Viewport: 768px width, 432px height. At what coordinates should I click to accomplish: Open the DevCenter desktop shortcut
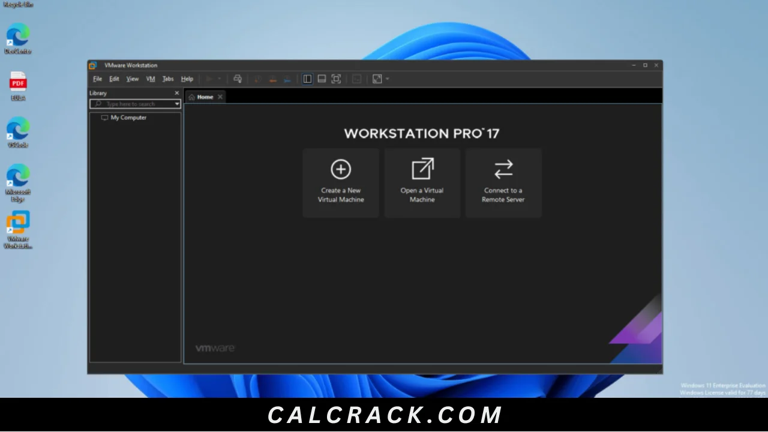[18, 39]
